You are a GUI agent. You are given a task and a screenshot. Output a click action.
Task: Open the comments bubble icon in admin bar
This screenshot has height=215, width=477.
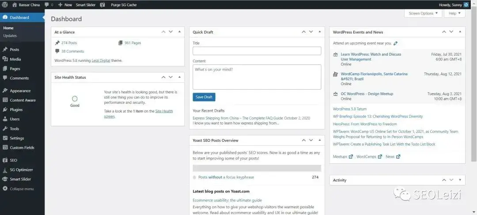[47, 4]
